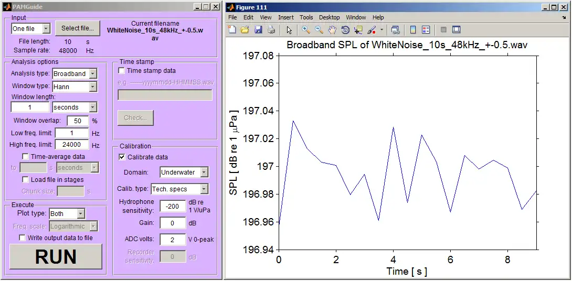Open the window length seconds units dropdown
Viewport: 572px width, 281px height.
pyautogui.click(x=75, y=107)
